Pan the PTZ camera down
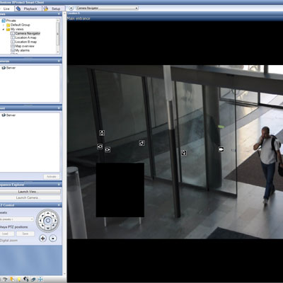Image resolution: width=283 pixels, height=283 pixels. 48,228
